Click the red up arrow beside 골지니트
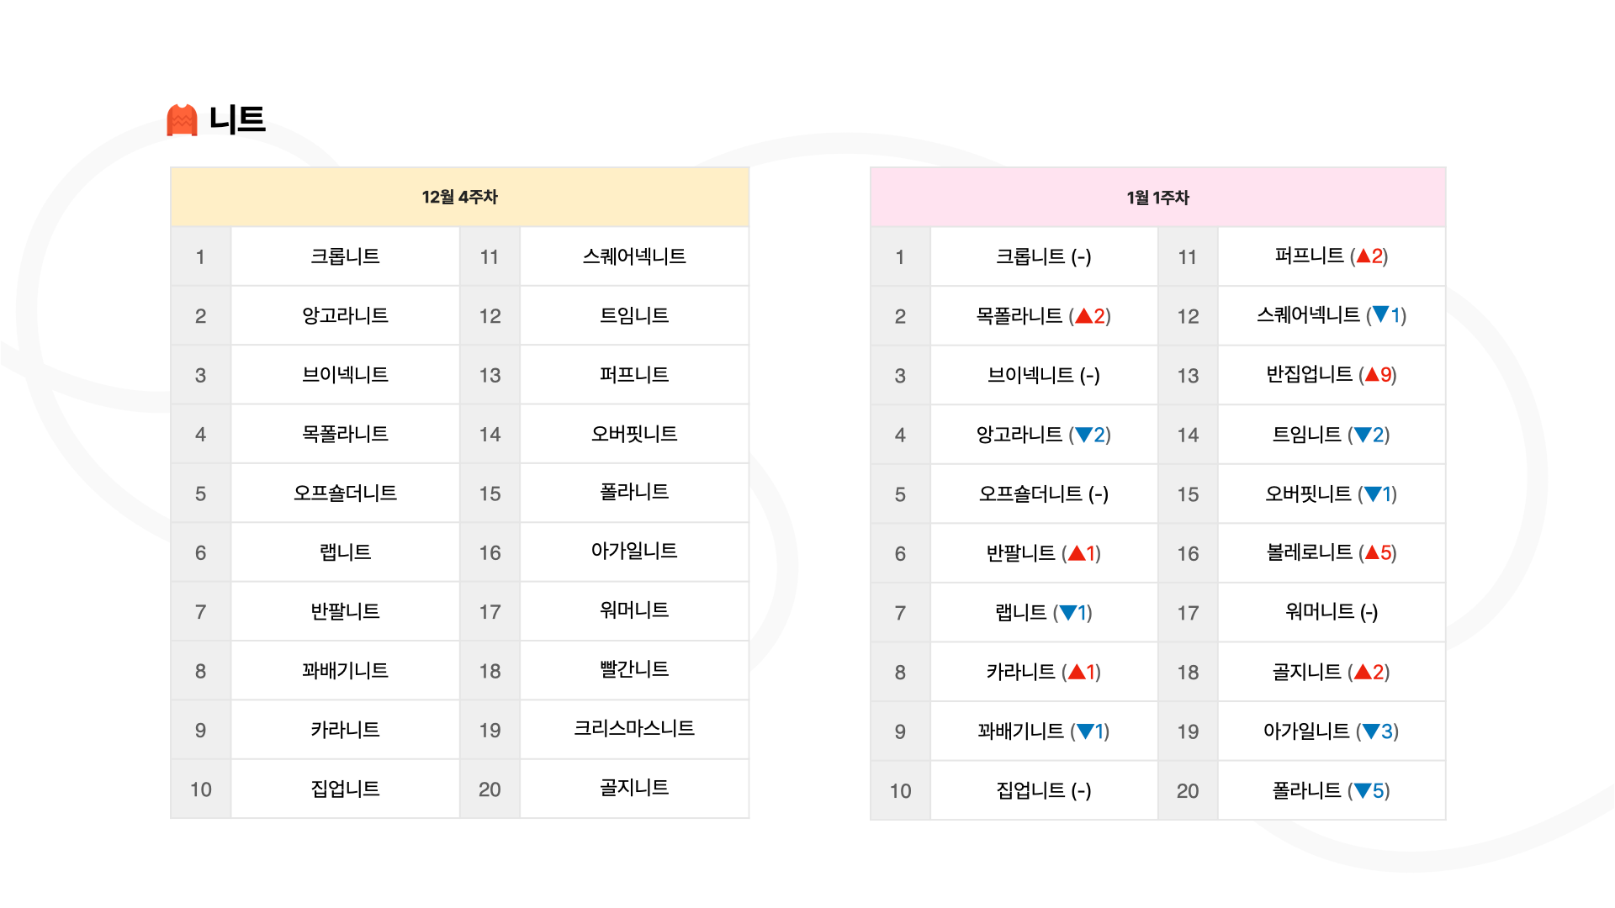 coord(1363,672)
